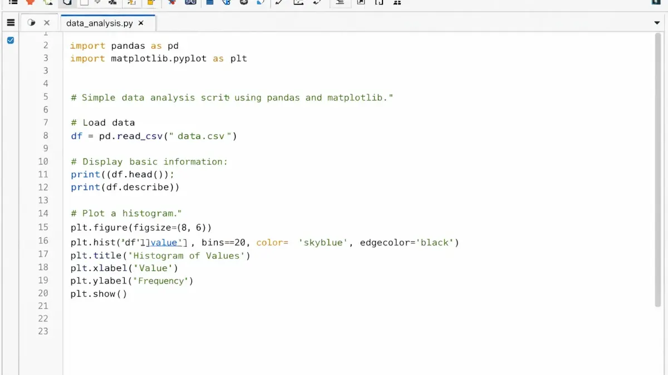This screenshot has width=668, height=375.
Task: Click line number 16 in the gutter
Action: [x=43, y=241]
